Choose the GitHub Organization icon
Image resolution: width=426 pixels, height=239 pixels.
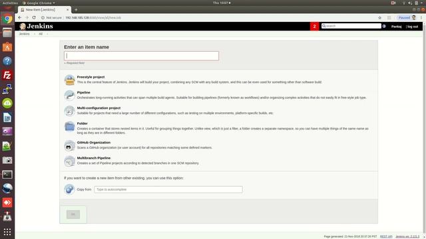[69, 145]
